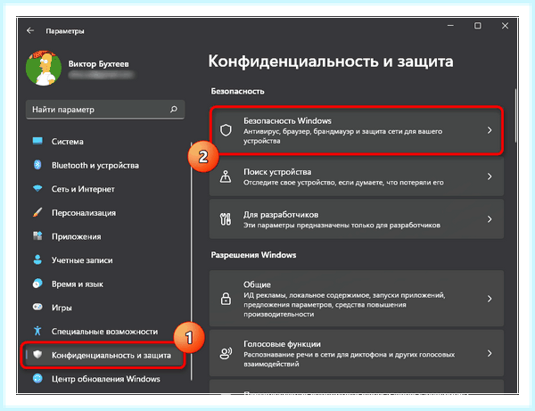
Task: Open the Для разработчиков card
Action: (356, 219)
